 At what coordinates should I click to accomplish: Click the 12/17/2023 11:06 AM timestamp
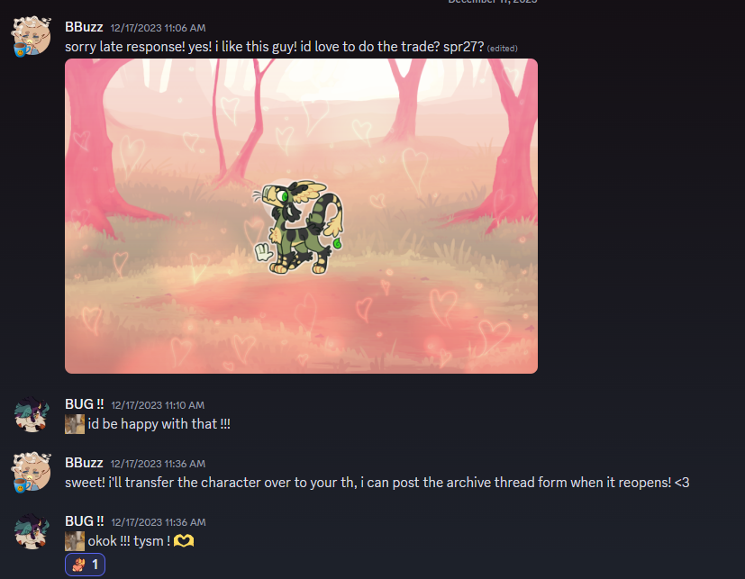point(159,28)
